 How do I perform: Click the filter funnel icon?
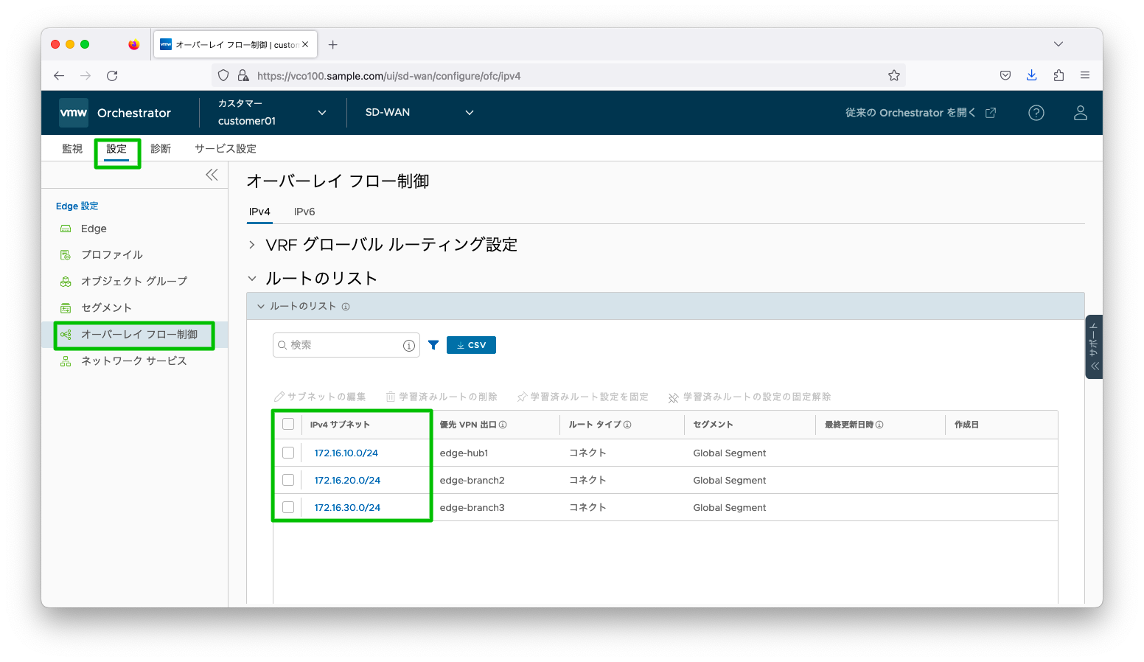click(x=433, y=345)
